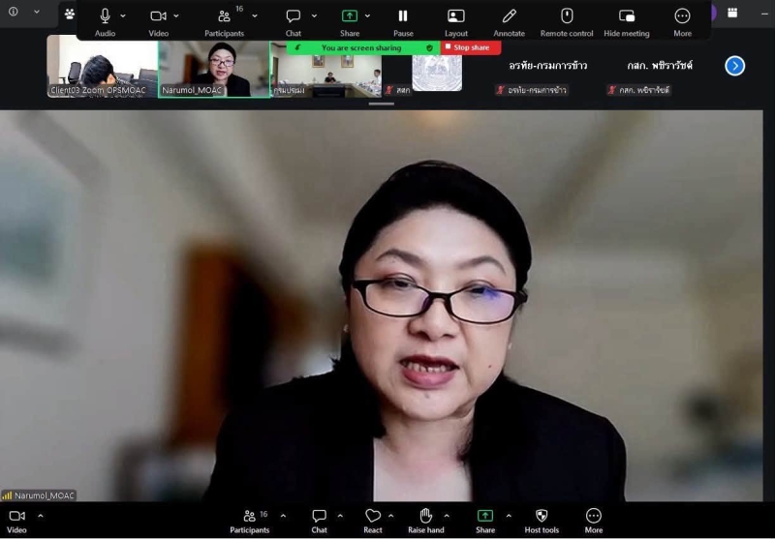Expand bottom Video options caret
The height and width of the screenshot is (539, 775).
tap(41, 516)
